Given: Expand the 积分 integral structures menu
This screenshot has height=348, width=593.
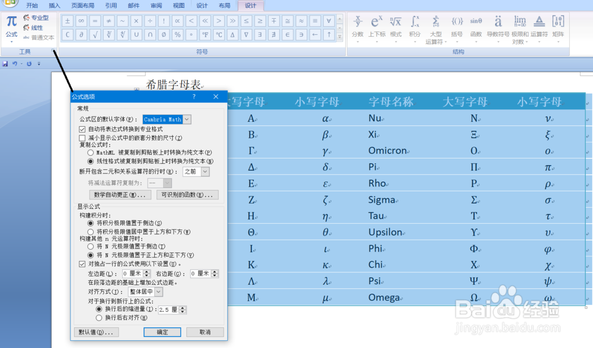Looking at the screenshot, I should pyautogui.click(x=415, y=28).
